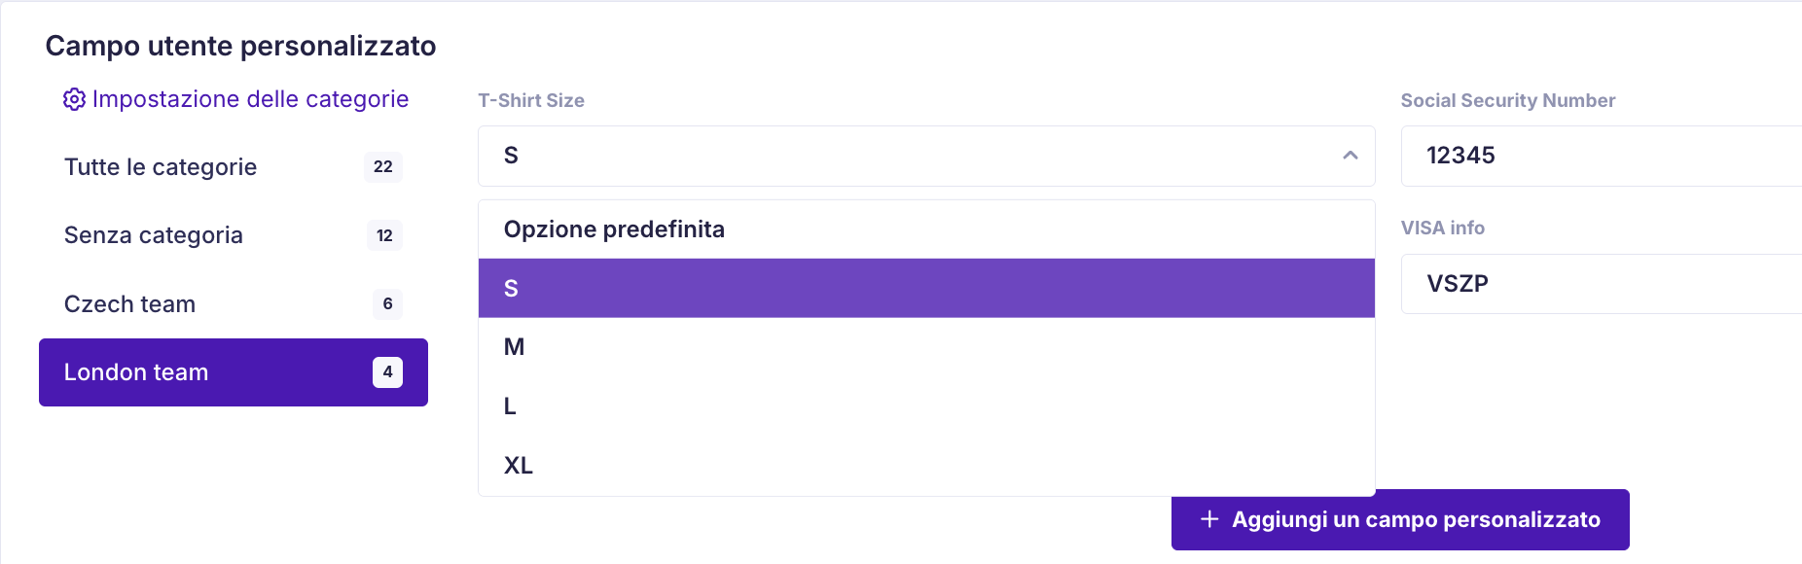The image size is (1802, 564).
Task: Choose Opzione predefinita from the list
Action: [926, 229]
